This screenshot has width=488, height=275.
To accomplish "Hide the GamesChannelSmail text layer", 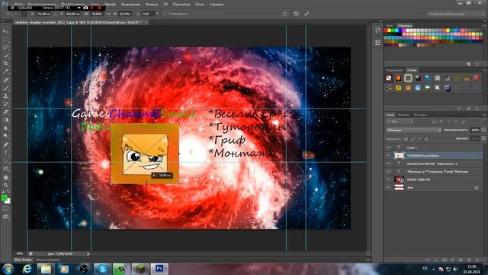I will 388,163.
